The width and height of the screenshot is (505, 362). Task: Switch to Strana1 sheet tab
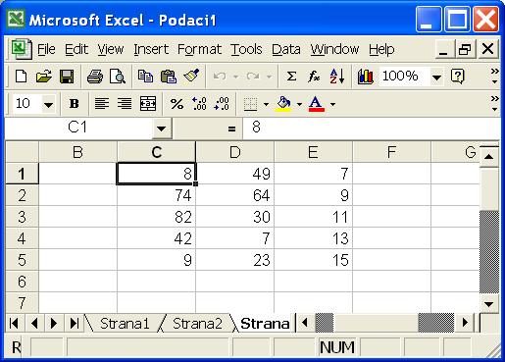(x=125, y=324)
